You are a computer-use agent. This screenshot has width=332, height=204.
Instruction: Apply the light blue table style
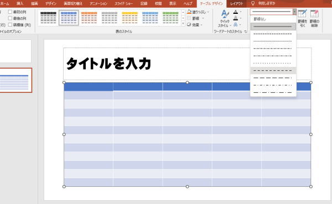(150, 18)
